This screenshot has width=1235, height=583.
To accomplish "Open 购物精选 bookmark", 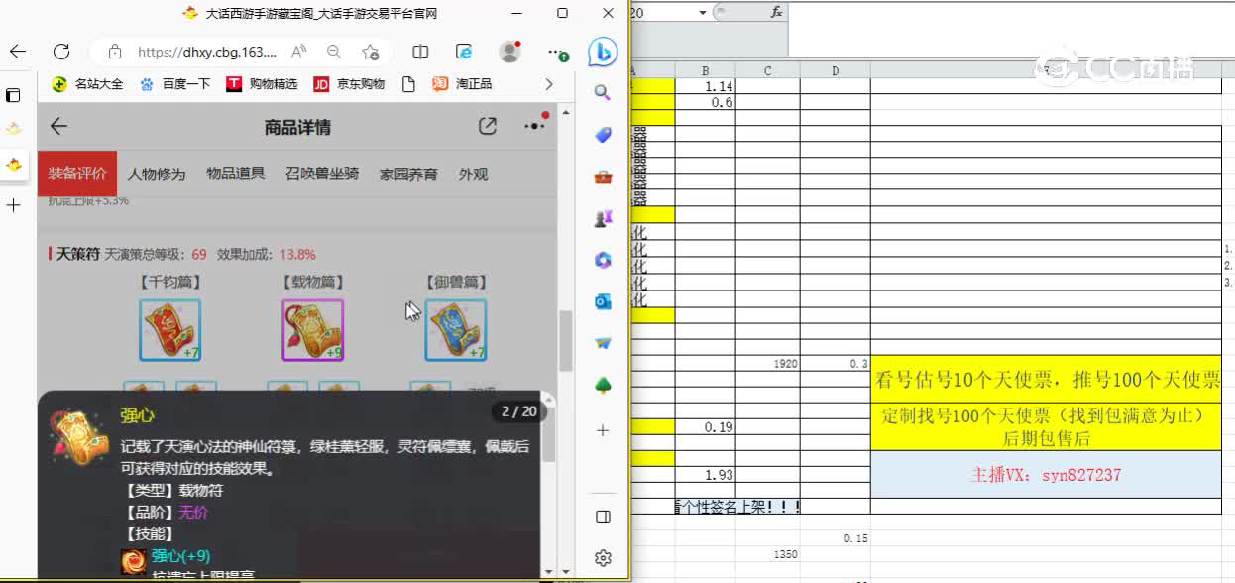I will 263,84.
